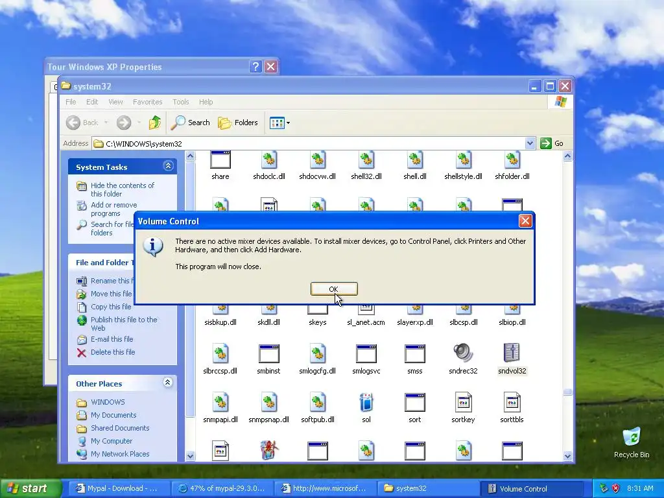This screenshot has width=664, height=498.
Task: Click E-mail this file link
Action: tap(112, 338)
